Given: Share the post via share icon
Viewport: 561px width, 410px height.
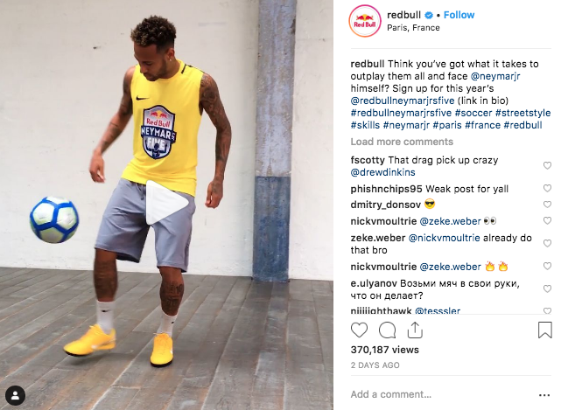Looking at the screenshot, I should (415, 330).
